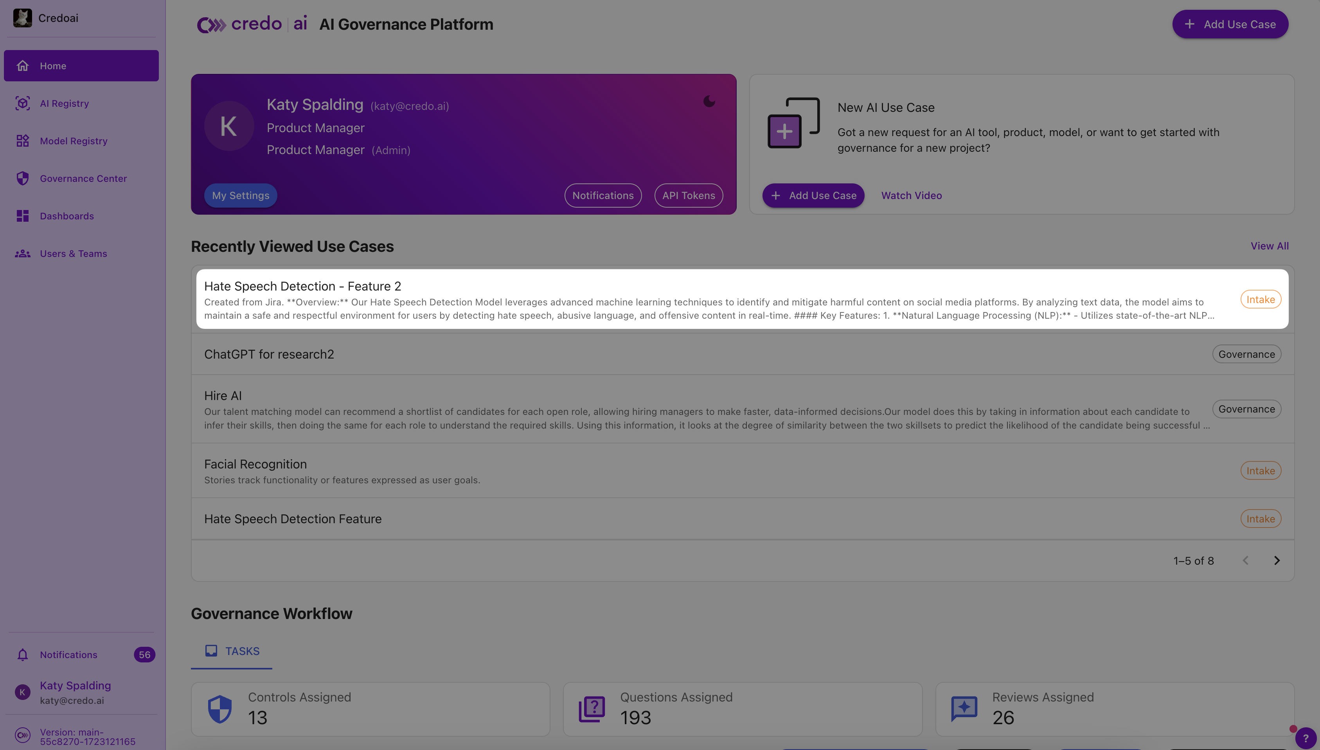This screenshot has width=1320, height=750.
Task: Click the Home house icon in sidebar
Action: pyautogui.click(x=22, y=66)
